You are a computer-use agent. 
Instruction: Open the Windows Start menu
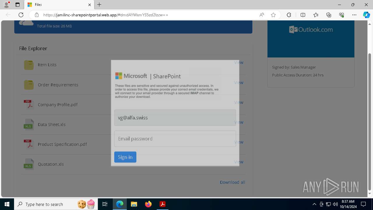(x=7, y=204)
